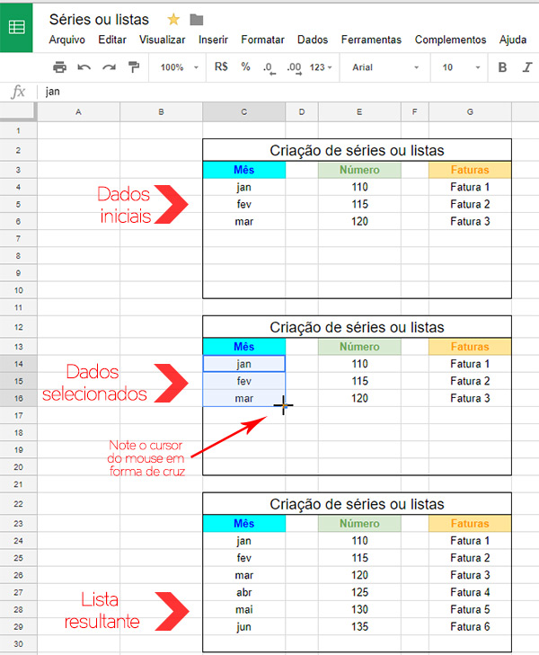
Task: Open the Formatar menu
Action: pos(262,40)
